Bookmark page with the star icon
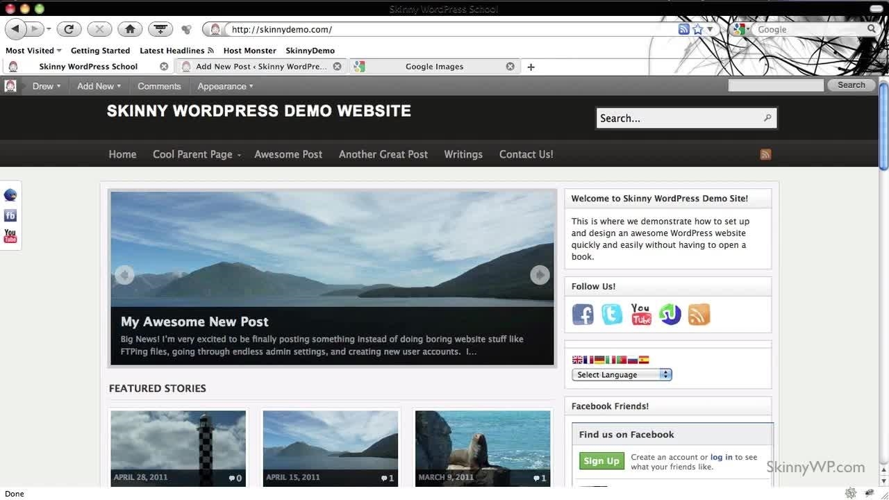 (x=698, y=29)
